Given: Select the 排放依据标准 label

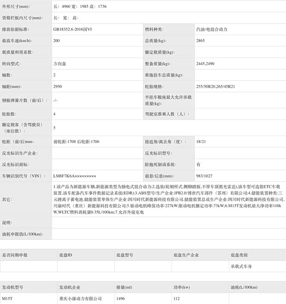Looking at the screenshot, I should pyautogui.click(x=16, y=29).
